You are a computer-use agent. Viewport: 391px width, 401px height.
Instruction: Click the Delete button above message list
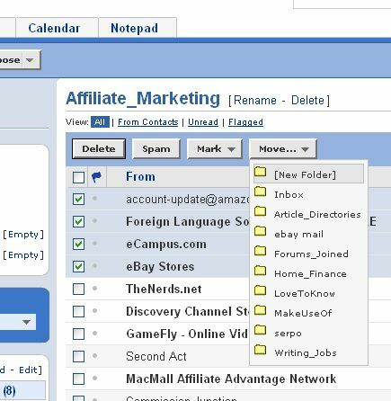click(x=99, y=148)
